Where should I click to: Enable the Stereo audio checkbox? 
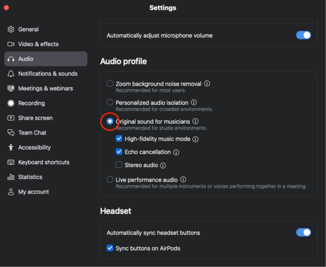(x=119, y=165)
